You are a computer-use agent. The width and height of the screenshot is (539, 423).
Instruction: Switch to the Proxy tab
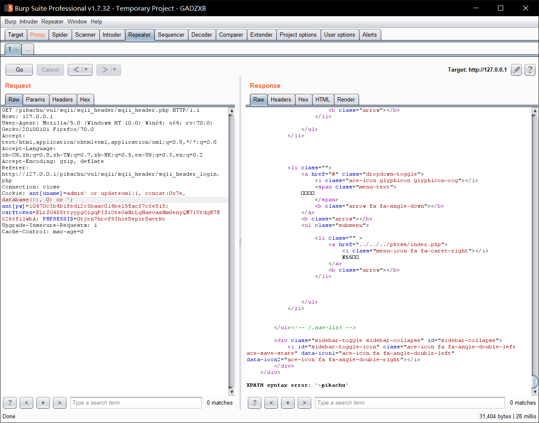[x=38, y=35]
